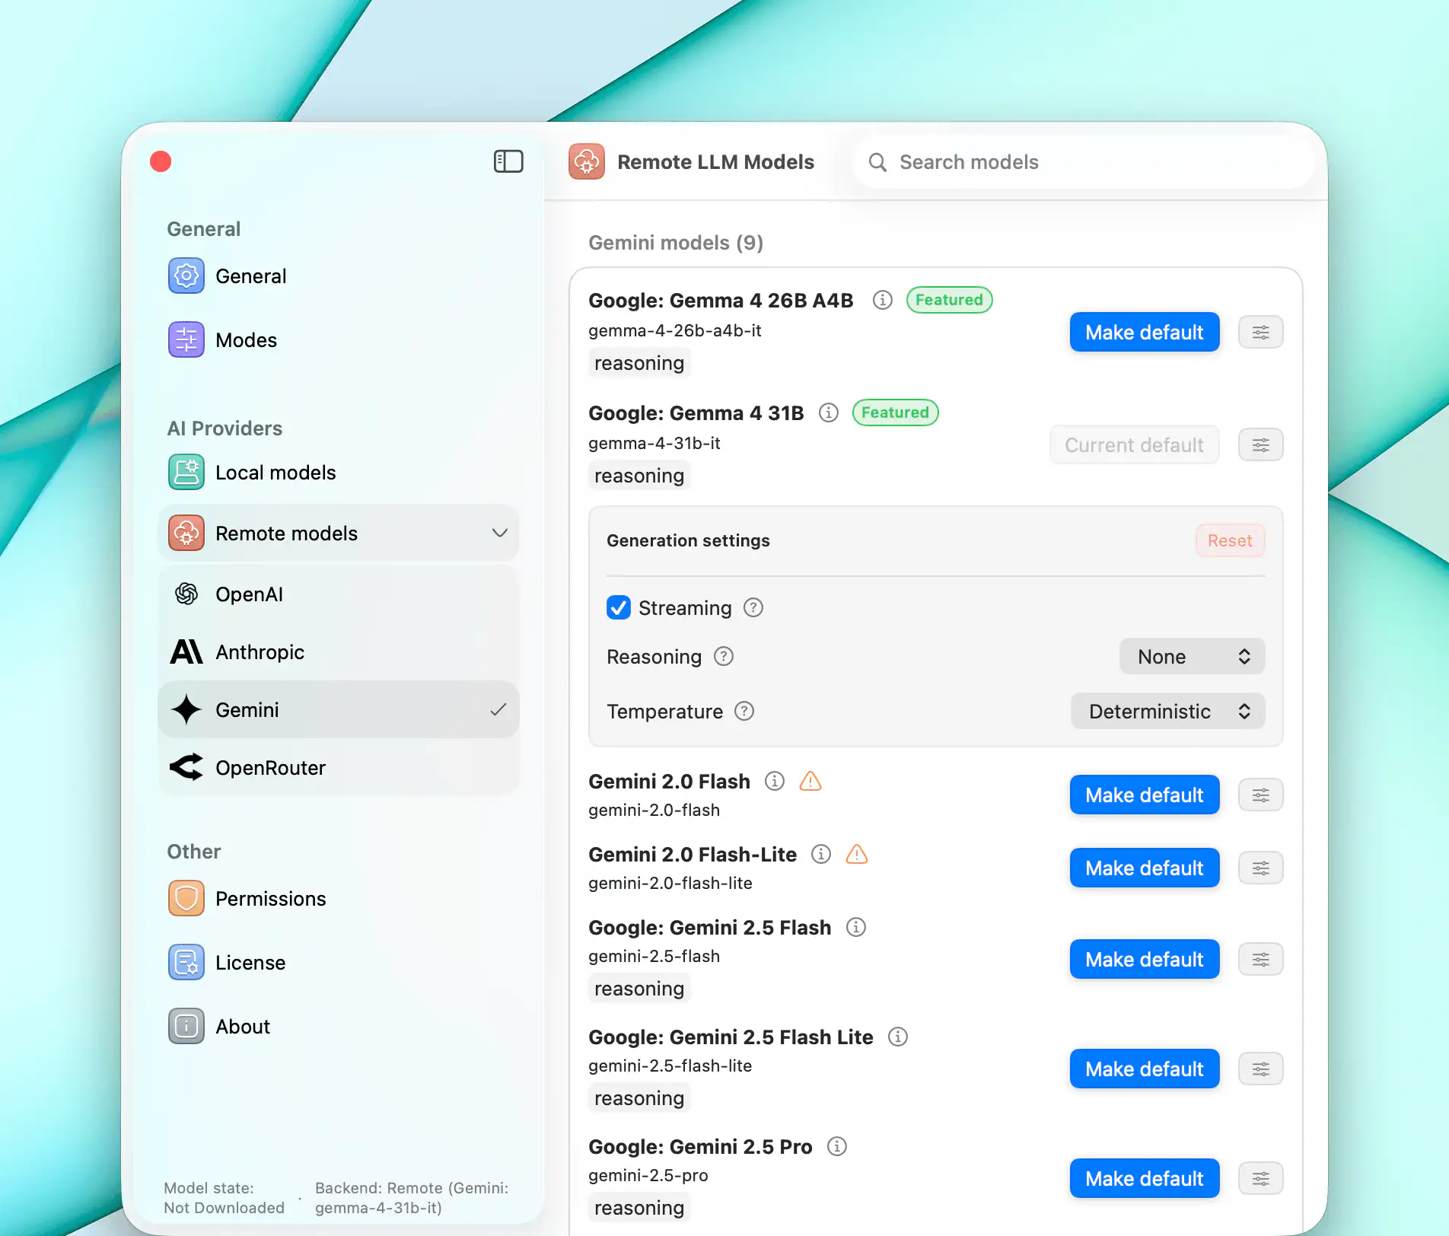Select Gemini provider
This screenshot has width=1449, height=1236.
point(339,709)
